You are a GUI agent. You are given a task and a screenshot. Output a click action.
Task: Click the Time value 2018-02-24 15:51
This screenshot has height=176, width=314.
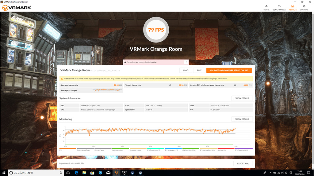[231, 105]
